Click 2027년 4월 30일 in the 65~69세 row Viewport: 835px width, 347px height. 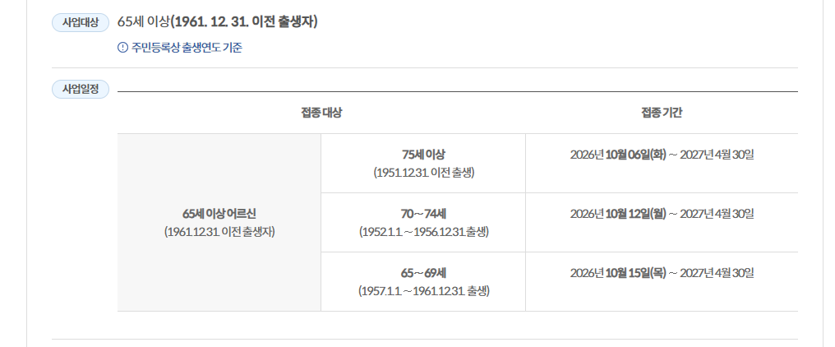coord(717,274)
